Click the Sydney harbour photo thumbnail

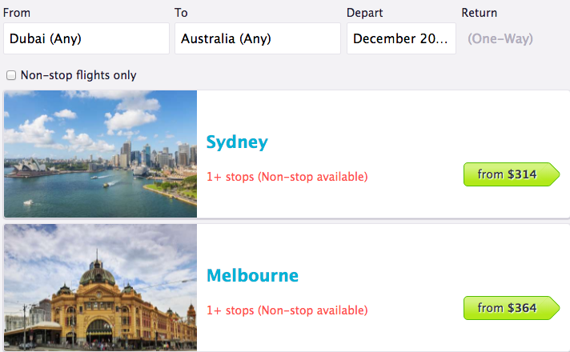click(x=100, y=154)
